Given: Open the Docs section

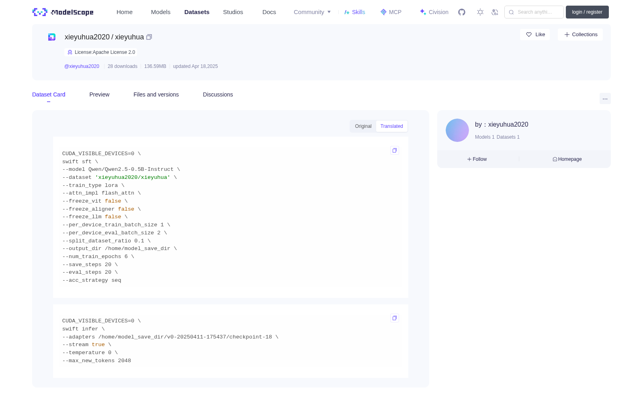Looking at the screenshot, I should tap(269, 12).
